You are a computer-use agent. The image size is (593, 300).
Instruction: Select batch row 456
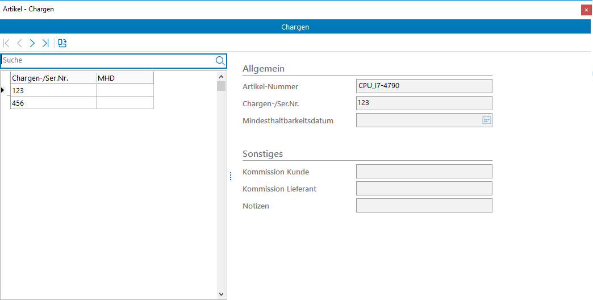coord(53,103)
